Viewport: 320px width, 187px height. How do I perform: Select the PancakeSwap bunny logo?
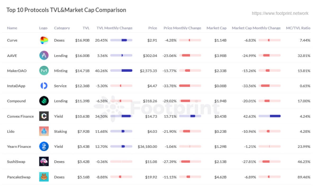tap(44, 177)
